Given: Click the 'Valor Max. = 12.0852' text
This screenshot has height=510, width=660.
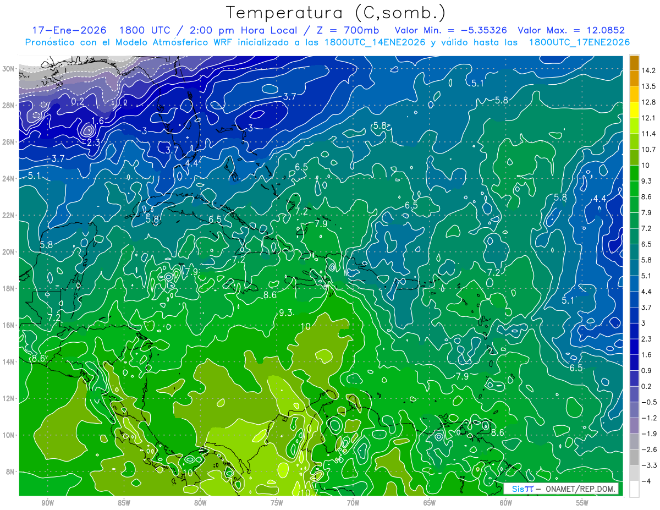Looking at the screenshot, I should pos(571,30).
